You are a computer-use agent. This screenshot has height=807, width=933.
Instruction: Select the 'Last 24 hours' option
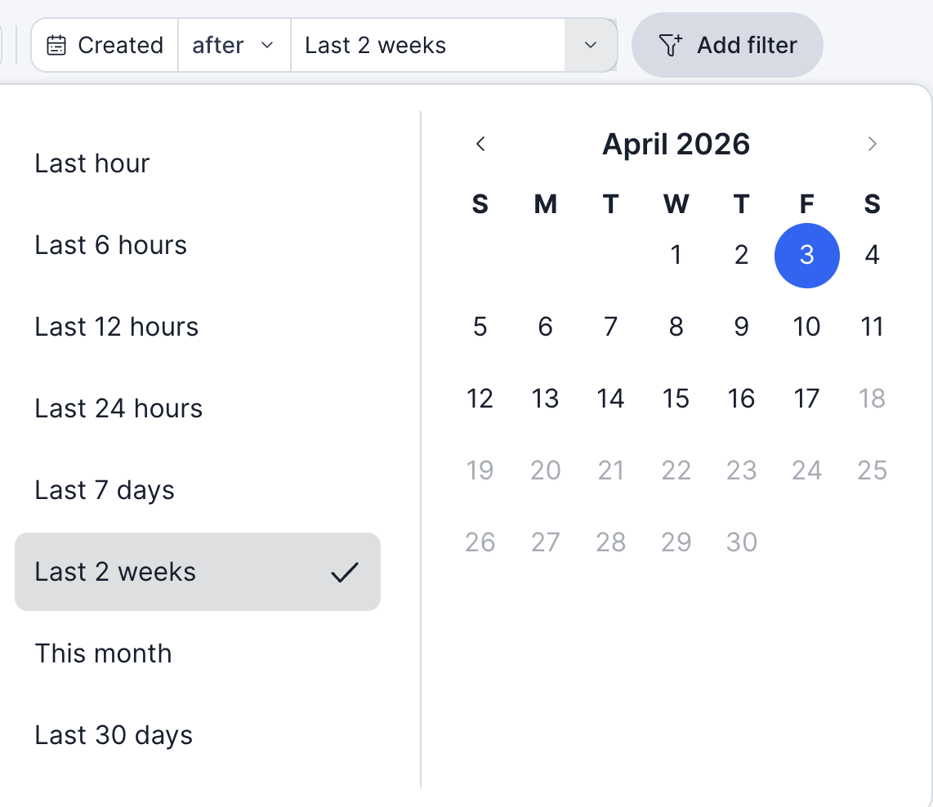[x=198, y=408]
